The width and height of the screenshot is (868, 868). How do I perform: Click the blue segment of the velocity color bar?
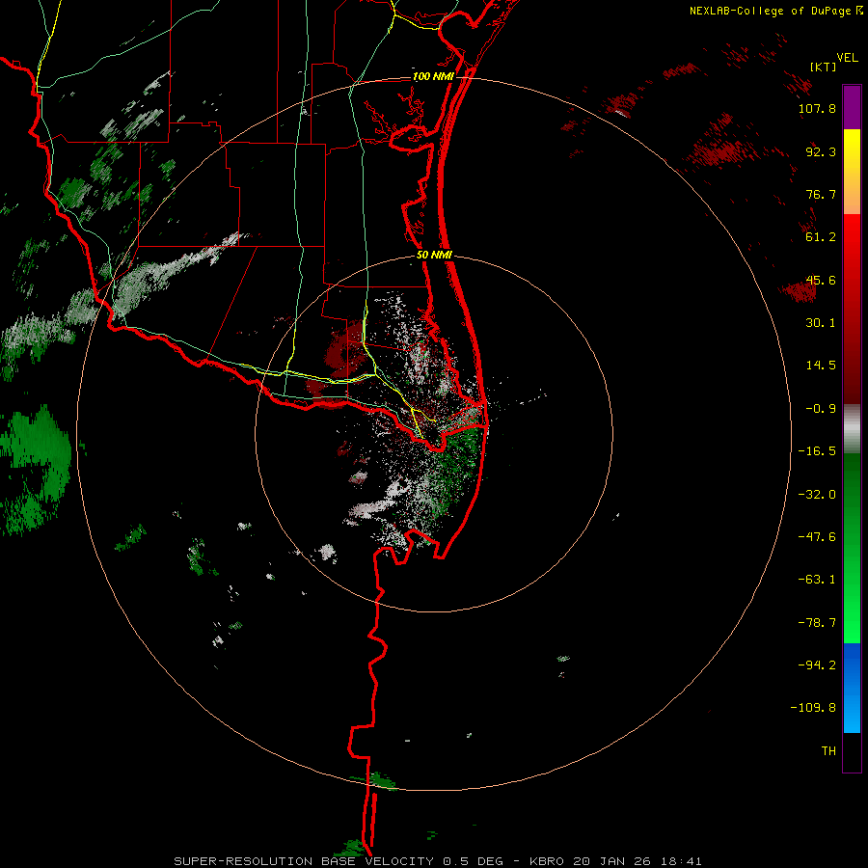852,688
